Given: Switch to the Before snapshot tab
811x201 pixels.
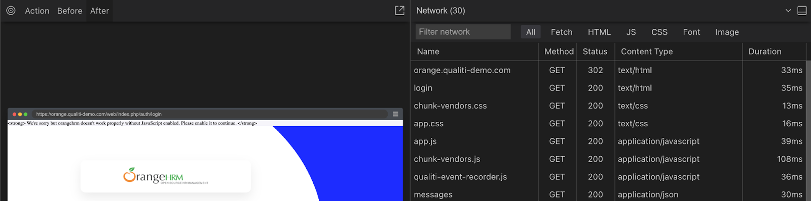Looking at the screenshot, I should pos(69,11).
